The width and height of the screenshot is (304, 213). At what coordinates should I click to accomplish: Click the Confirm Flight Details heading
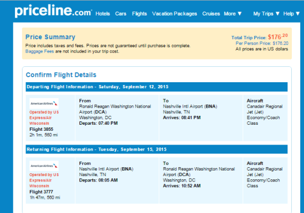pos(61,74)
